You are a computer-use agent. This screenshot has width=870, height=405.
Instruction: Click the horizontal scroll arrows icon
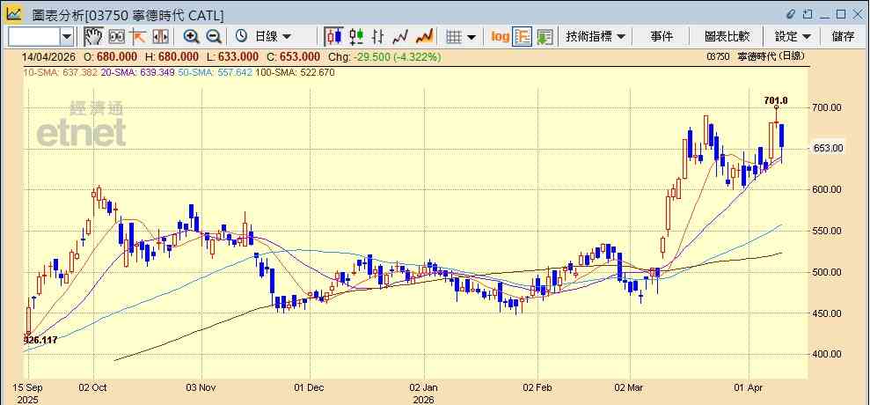coord(160,37)
